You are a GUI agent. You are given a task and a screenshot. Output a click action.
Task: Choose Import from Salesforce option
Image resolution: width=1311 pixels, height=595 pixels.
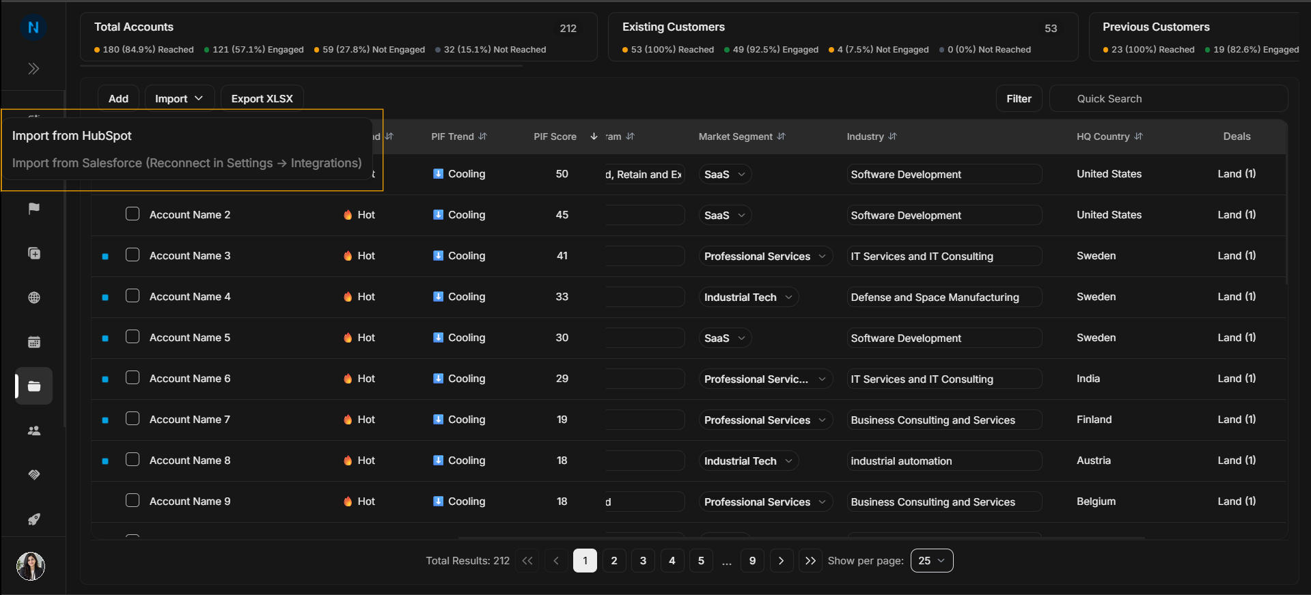point(187,163)
